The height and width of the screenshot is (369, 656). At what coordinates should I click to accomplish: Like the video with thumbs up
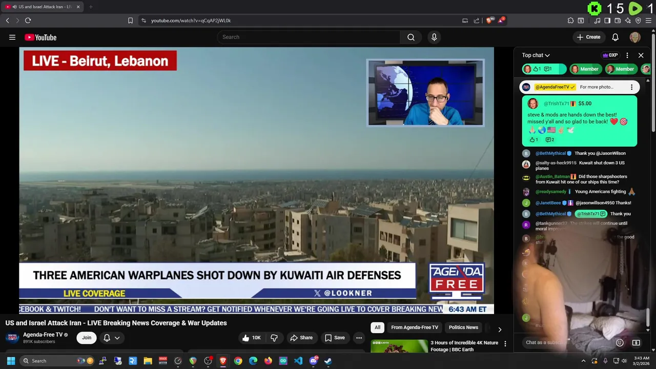click(x=251, y=338)
